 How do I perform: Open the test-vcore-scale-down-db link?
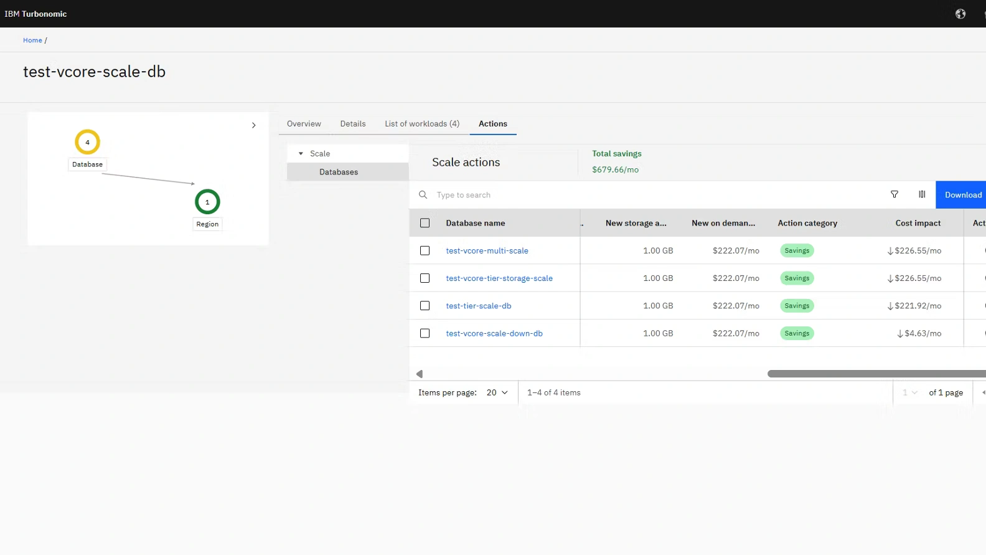pos(494,333)
